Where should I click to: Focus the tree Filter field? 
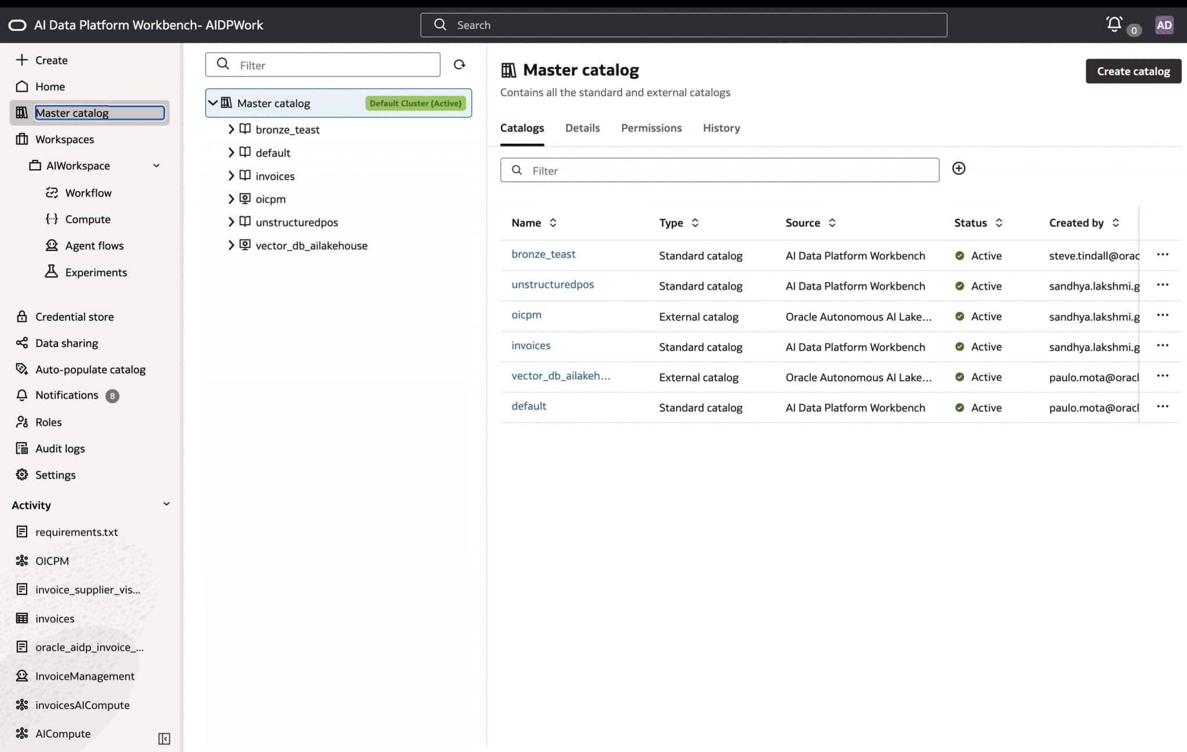click(322, 64)
